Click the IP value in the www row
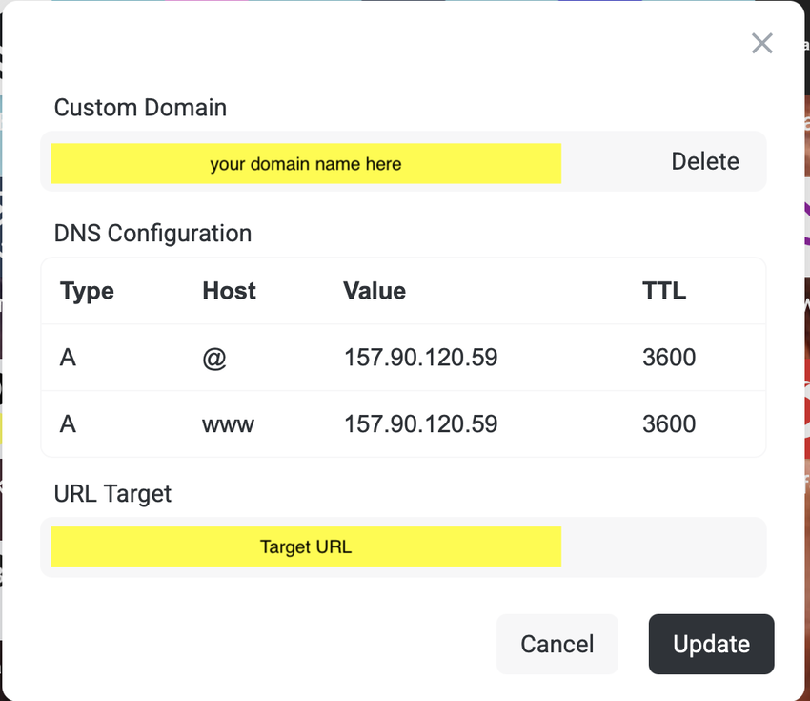This screenshot has width=810, height=701. tap(420, 424)
